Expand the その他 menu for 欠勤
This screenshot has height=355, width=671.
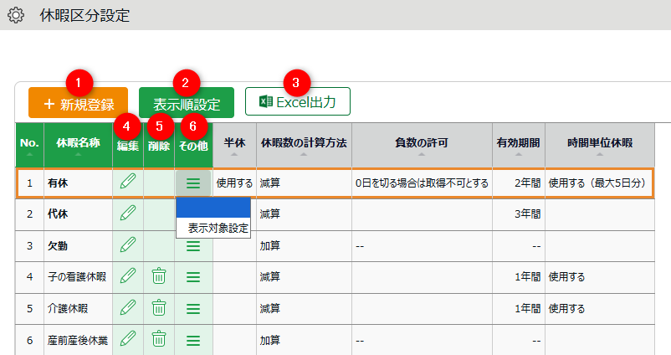(x=192, y=245)
